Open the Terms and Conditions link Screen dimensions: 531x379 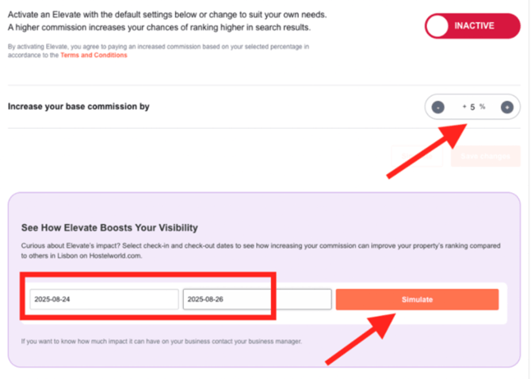pyautogui.click(x=94, y=55)
